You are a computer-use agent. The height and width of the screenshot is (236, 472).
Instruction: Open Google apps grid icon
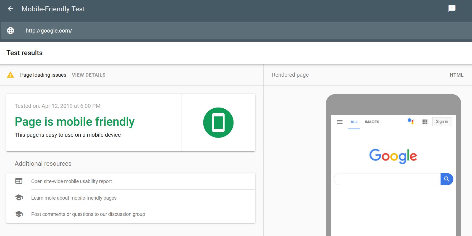425,122
